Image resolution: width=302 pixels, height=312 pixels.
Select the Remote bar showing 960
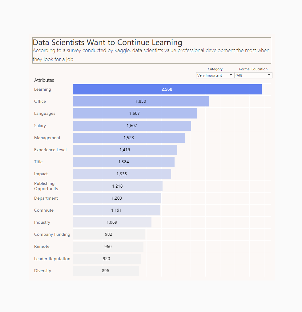pos(108,246)
